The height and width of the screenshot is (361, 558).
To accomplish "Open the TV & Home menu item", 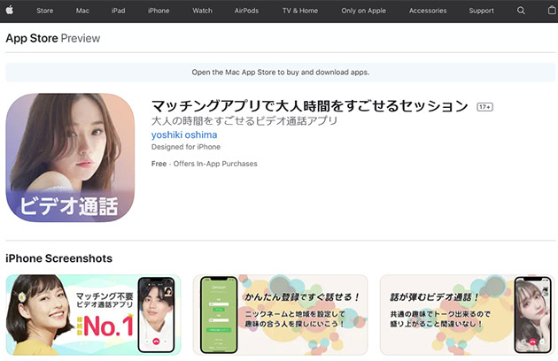I will 300,11.
